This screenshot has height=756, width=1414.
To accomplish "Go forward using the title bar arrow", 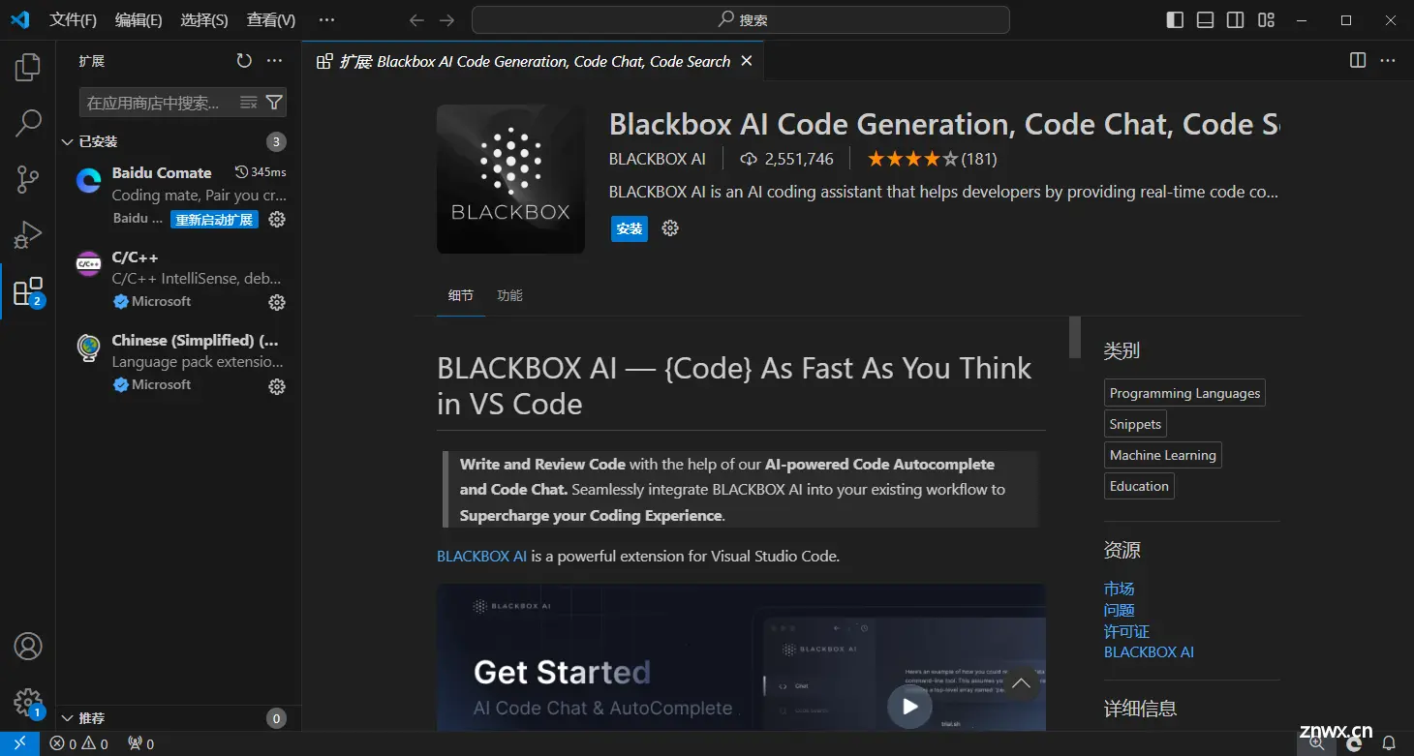I will pos(446,20).
